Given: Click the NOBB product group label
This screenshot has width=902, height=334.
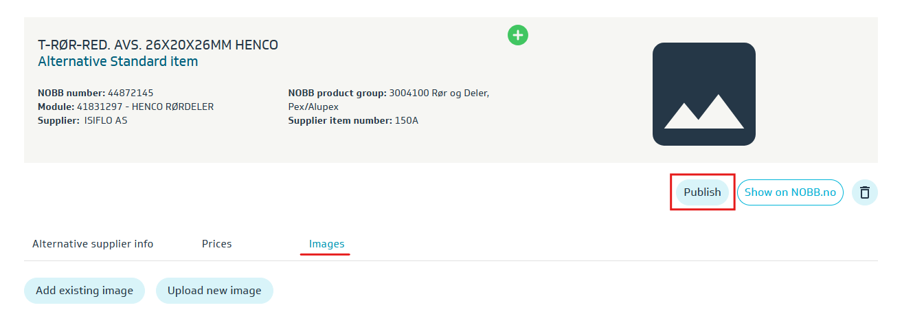Looking at the screenshot, I should tap(337, 93).
